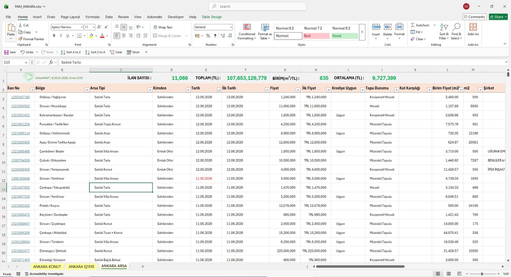
Task: Open the Fiyat column filter dropdown
Action: [x=298, y=90]
